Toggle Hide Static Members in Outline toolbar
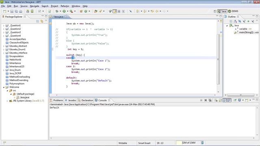 [244, 21]
